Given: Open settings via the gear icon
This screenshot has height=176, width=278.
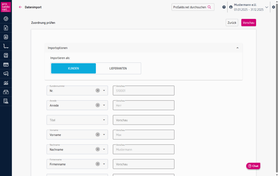Looking at the screenshot, I should pos(274,7).
